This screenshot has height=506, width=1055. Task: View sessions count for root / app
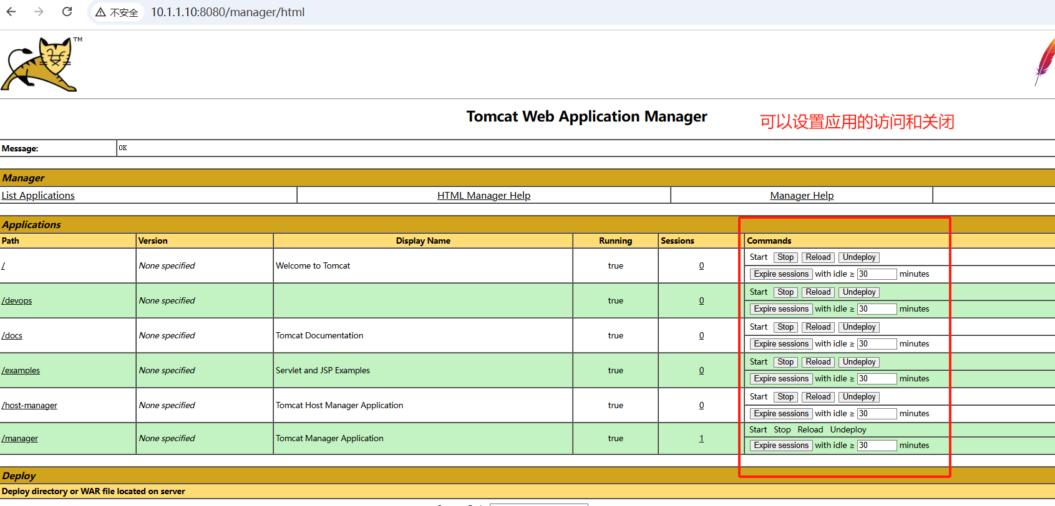[x=701, y=265]
